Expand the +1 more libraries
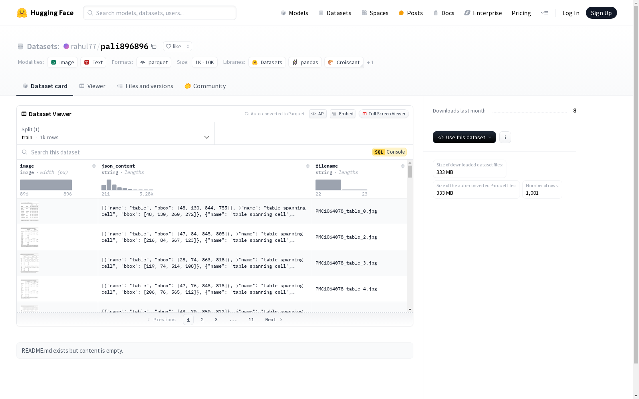 coord(370,63)
